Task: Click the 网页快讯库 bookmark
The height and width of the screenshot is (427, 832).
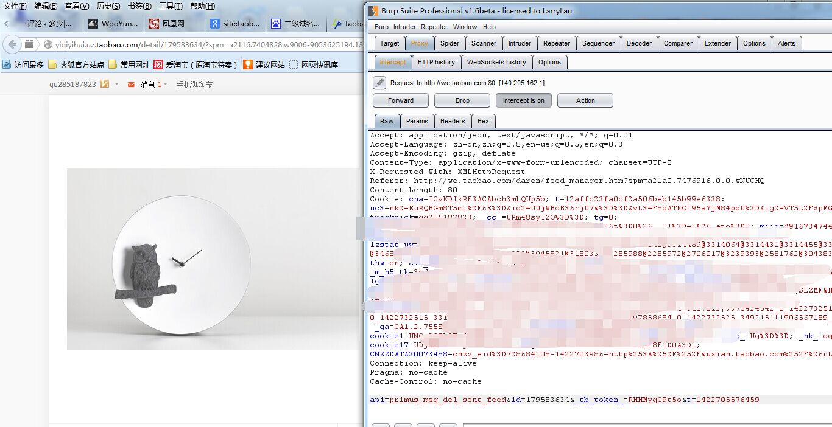Action: (314, 64)
